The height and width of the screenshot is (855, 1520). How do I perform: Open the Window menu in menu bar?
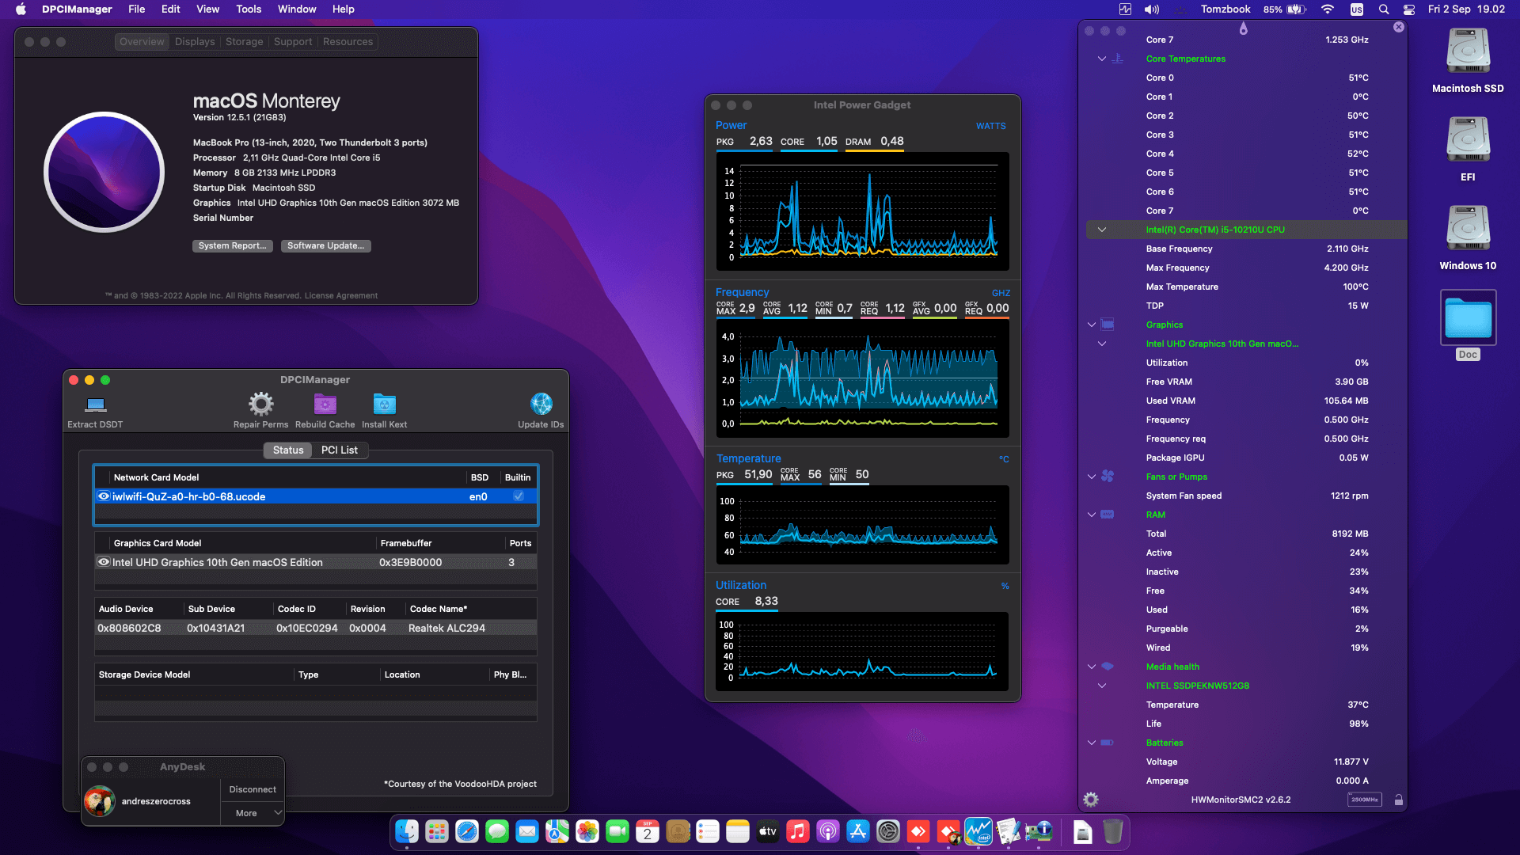[297, 9]
